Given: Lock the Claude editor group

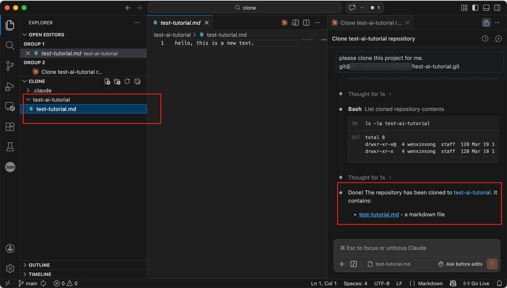Looking at the screenshot, I should pyautogui.click(x=486, y=23).
